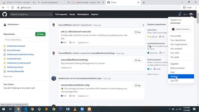The height and width of the screenshot is (112, 199).
Task: Open ash-jc-allen/laravel-executor card title
Action: [76, 31]
